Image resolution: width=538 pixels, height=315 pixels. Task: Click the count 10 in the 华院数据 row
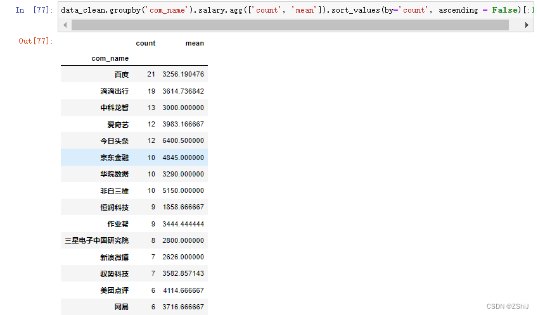click(x=151, y=174)
